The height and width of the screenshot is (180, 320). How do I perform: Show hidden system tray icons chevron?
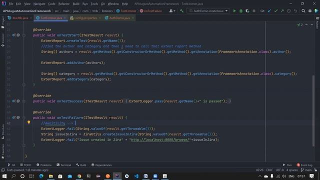[x=259, y=176]
